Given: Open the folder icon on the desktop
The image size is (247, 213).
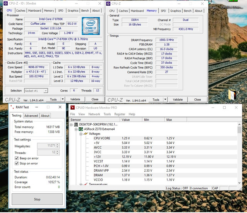Looking at the screenshot, I should tap(232, 95).
